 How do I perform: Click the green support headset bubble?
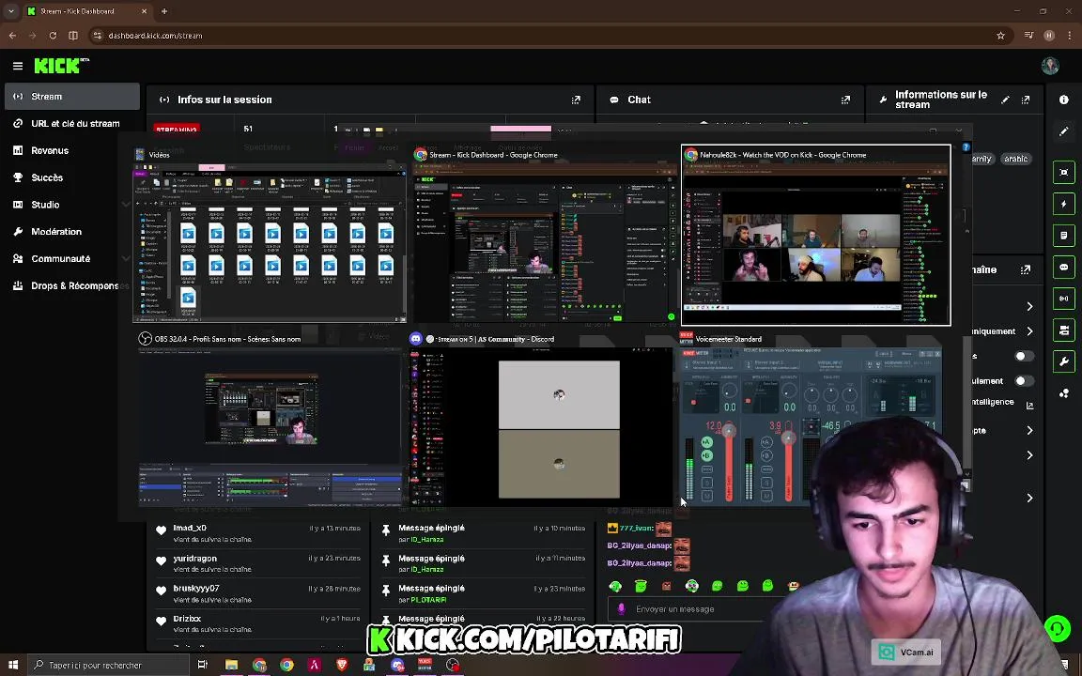(1057, 628)
